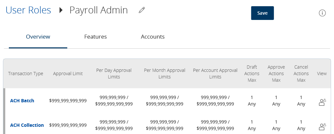The image size is (334, 134).
Task: Click the Per Month Approval Limits header
Action: [165, 74]
